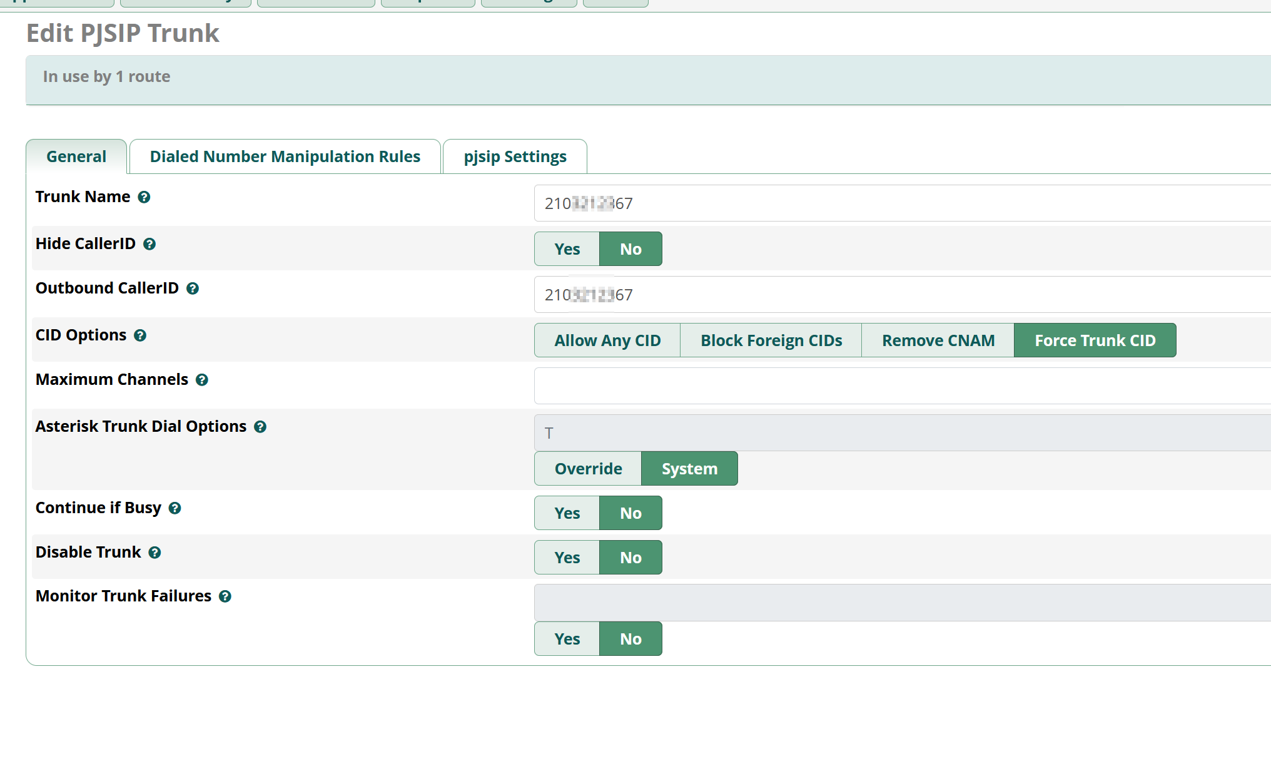The width and height of the screenshot is (1271, 771).
Task: Click Disable Trunk help icon
Action: [x=154, y=553]
